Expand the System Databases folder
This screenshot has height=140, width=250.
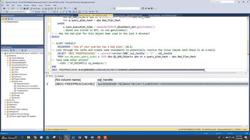point(7,58)
